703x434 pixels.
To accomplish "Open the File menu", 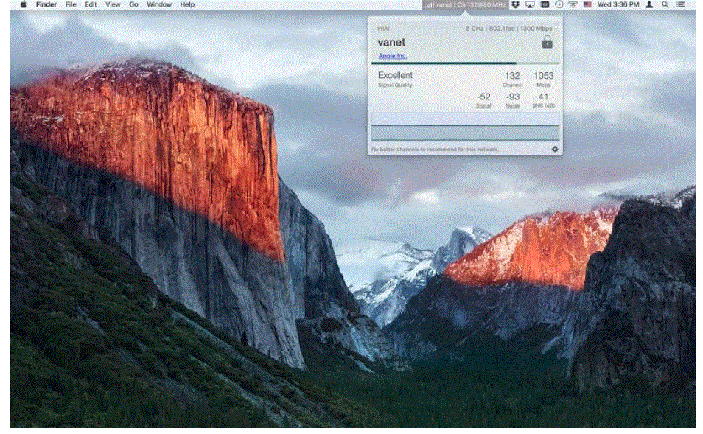I will [x=71, y=4].
